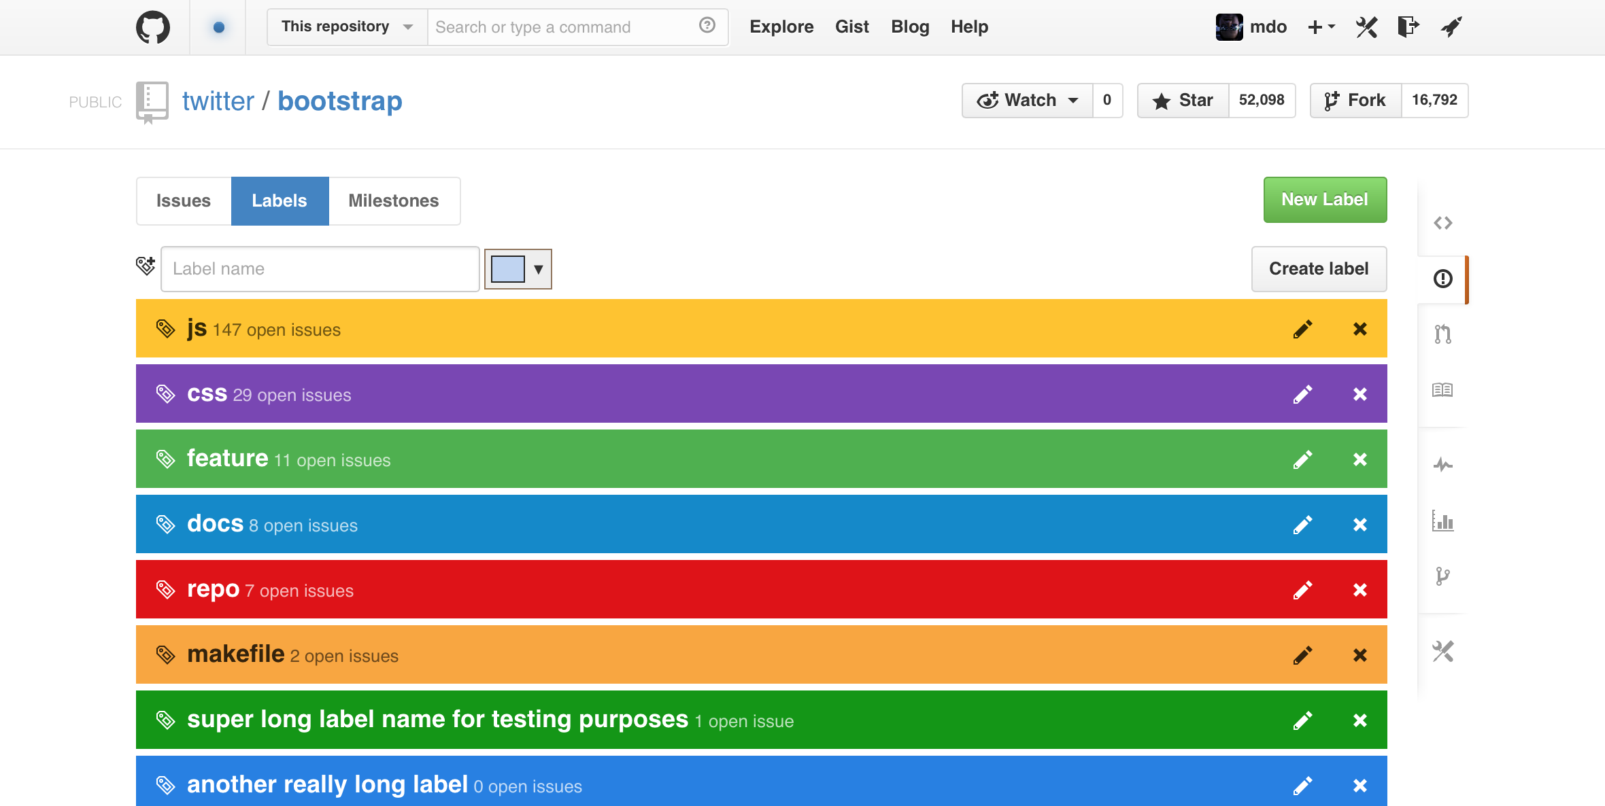Expand the Watch dropdown

(x=1028, y=101)
